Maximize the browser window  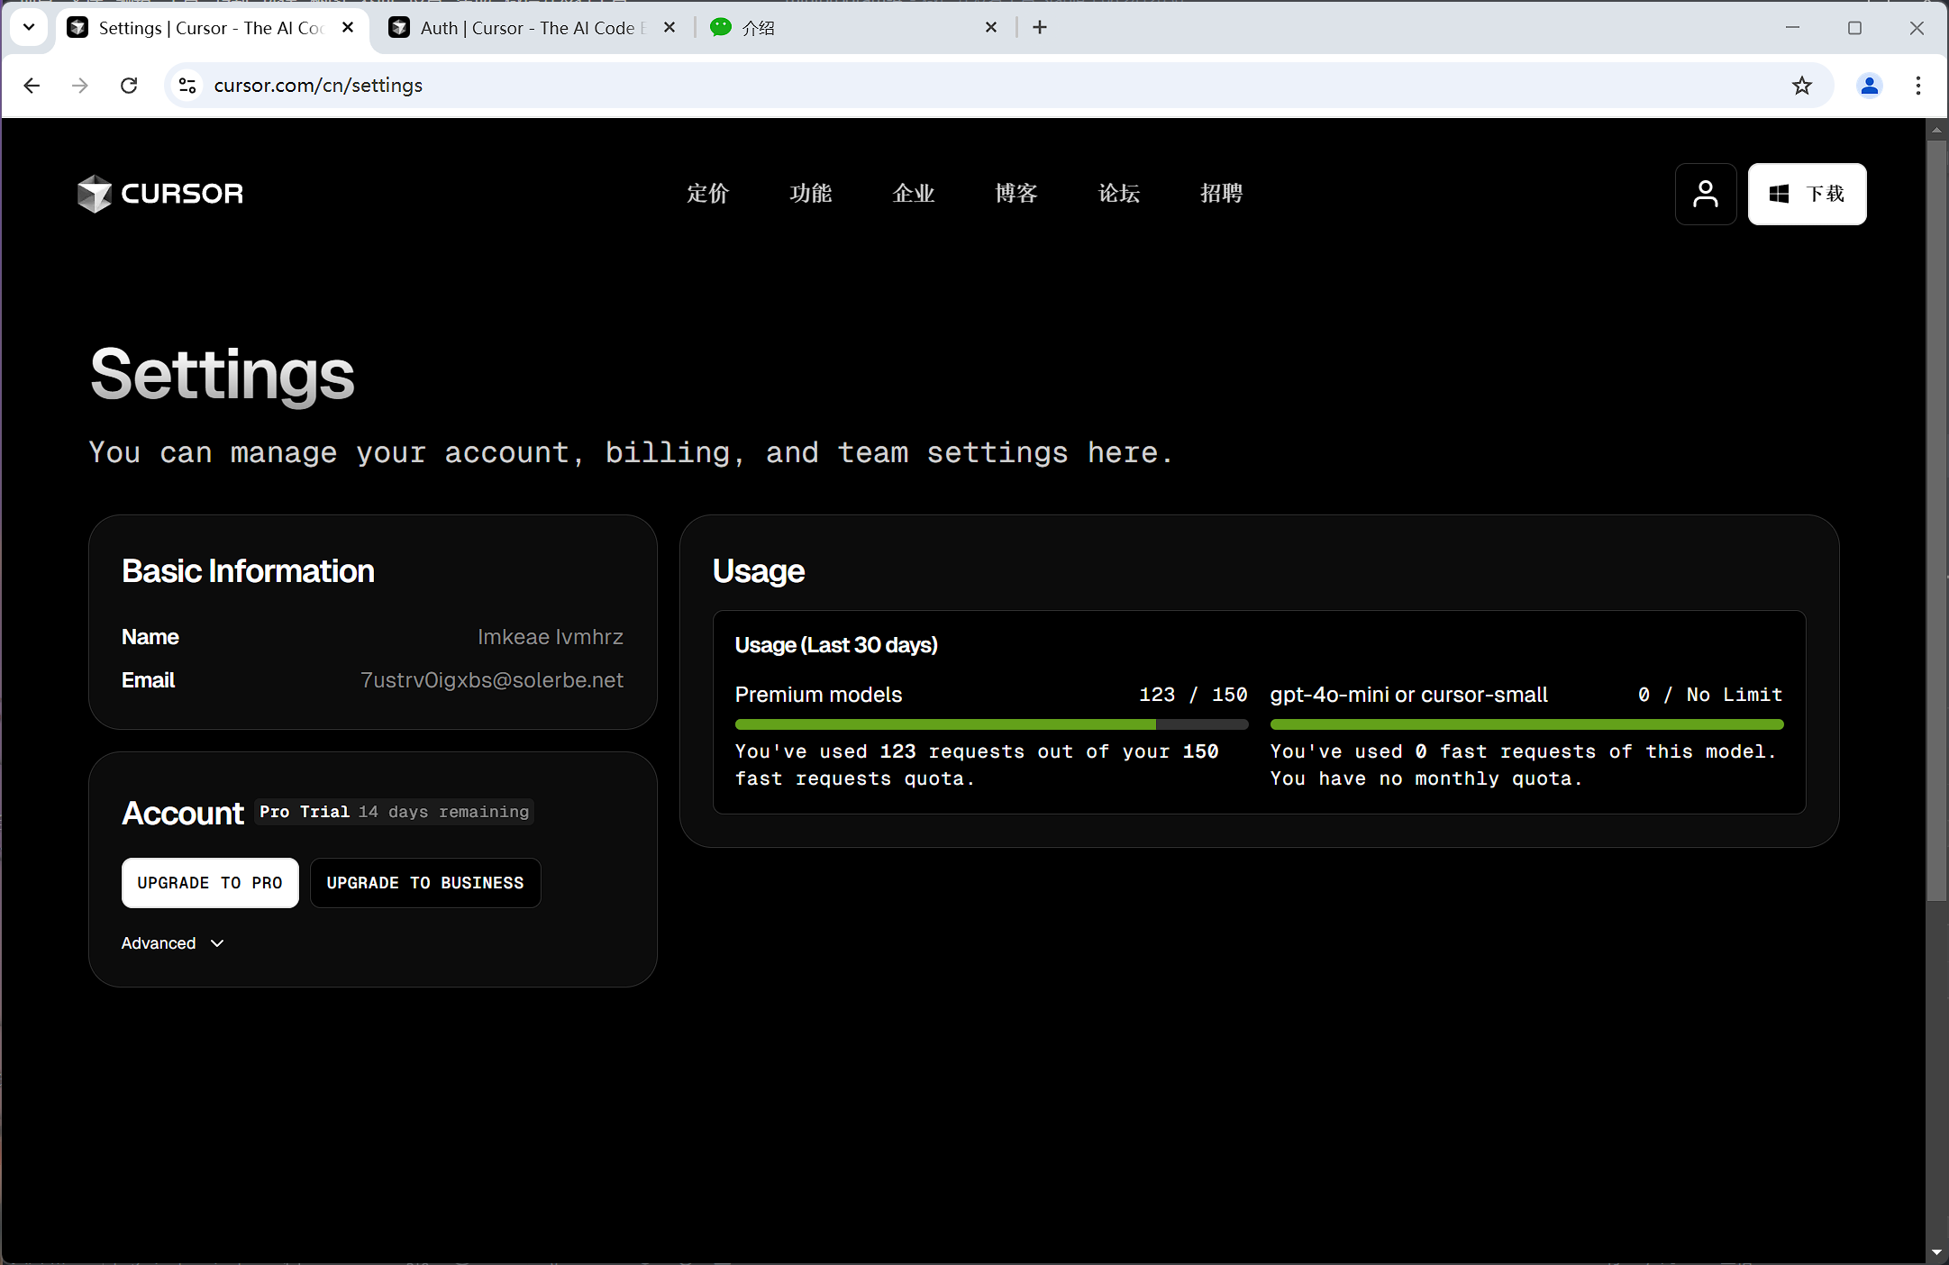[x=1854, y=28]
